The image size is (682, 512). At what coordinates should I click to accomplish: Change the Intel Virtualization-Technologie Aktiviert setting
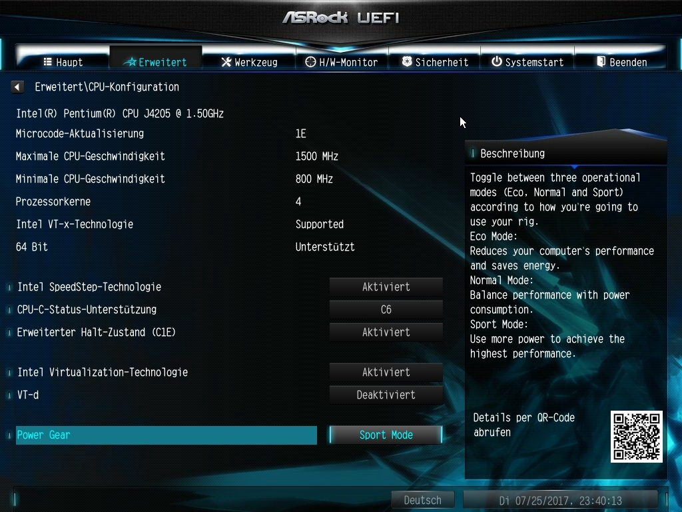pos(386,372)
